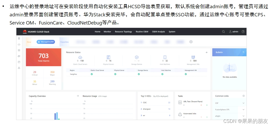Click the Host Machine column header
The image size is (272, 126).
tap(166, 70)
